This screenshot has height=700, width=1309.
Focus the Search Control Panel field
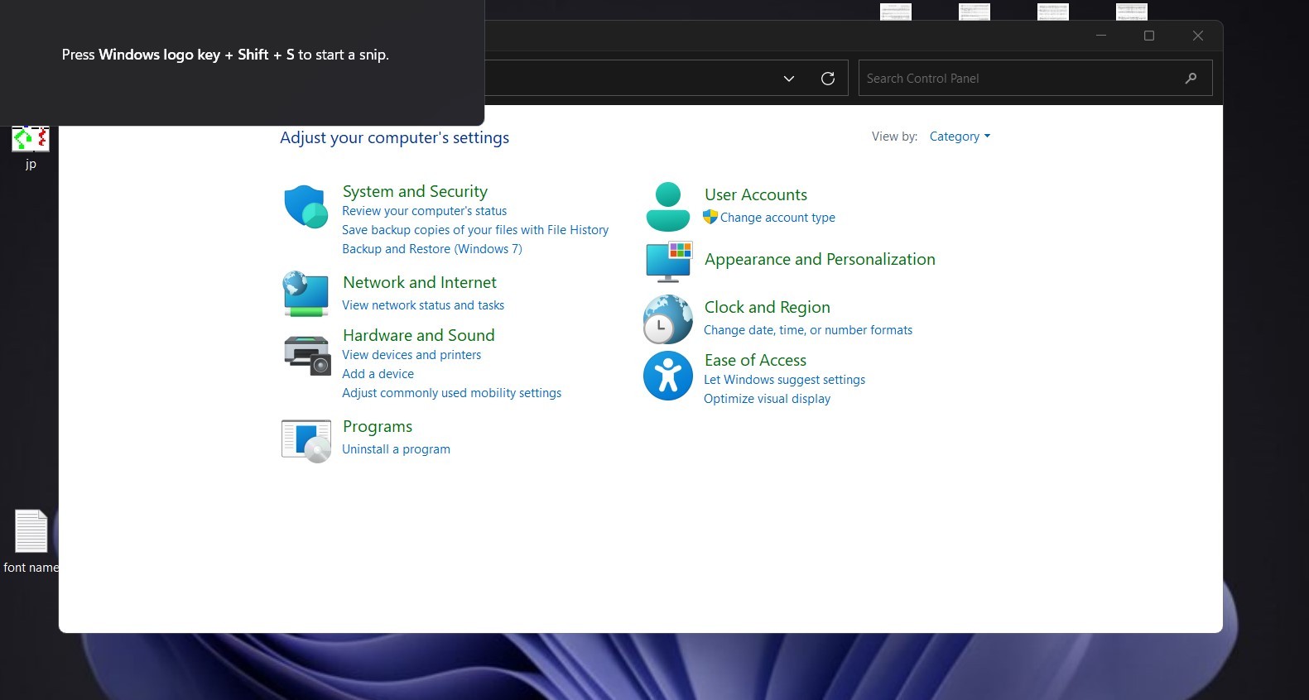point(1035,79)
